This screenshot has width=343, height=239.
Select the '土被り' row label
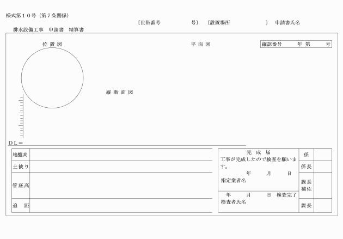pos(21,167)
